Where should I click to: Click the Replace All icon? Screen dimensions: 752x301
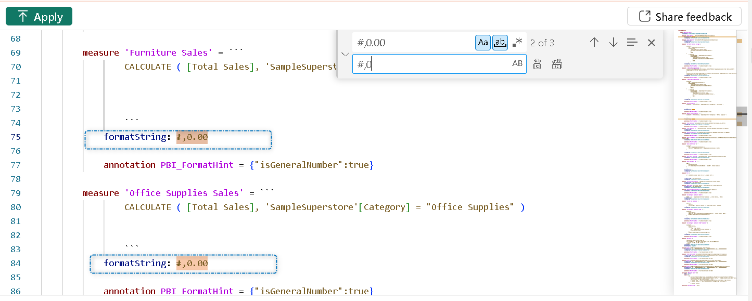coord(557,64)
